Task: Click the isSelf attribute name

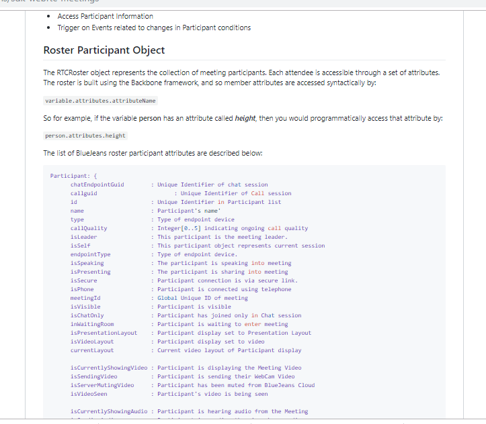Action: pos(81,246)
